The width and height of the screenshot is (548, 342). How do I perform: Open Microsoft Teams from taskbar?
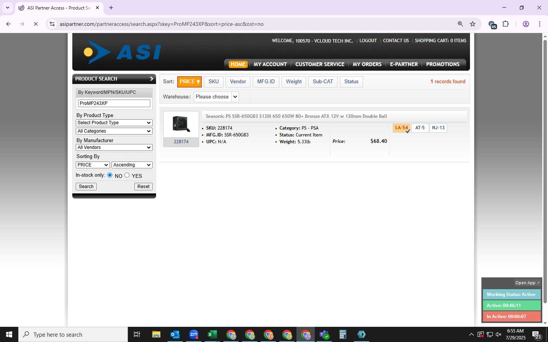pyautogui.click(x=324, y=334)
